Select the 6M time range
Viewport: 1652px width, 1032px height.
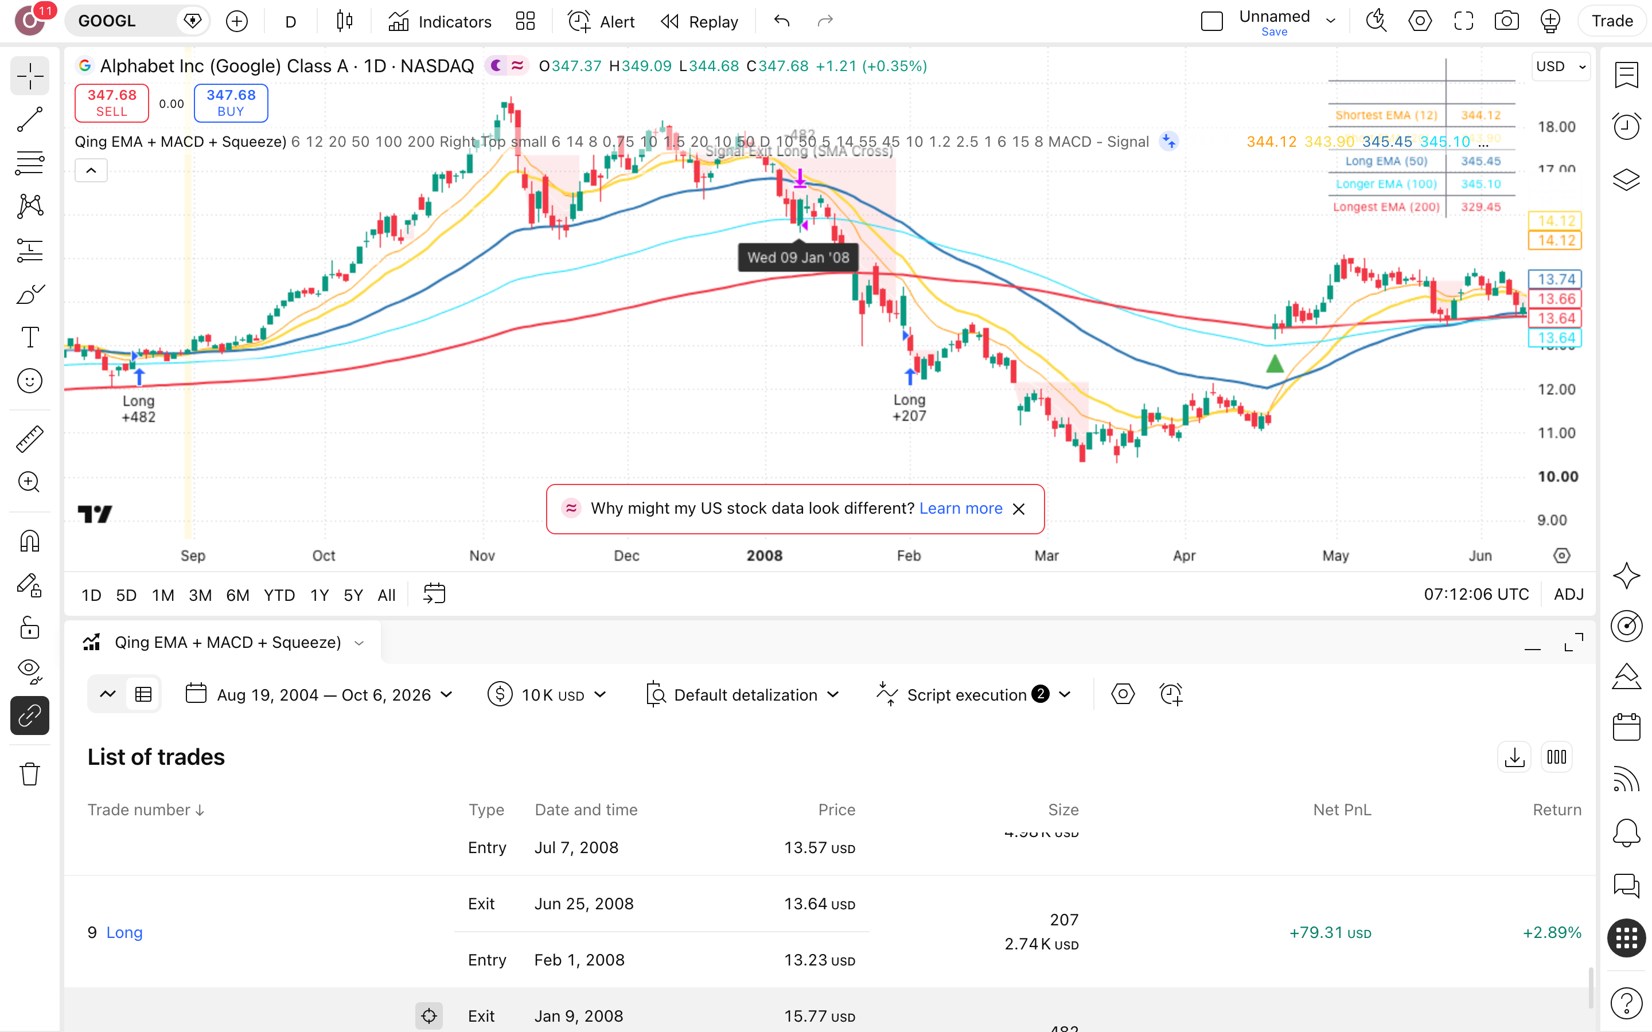click(237, 595)
